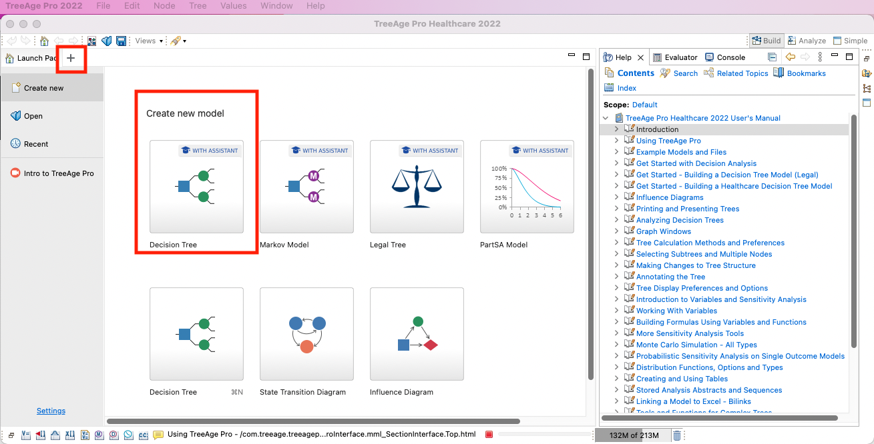Screen dimensions: 874x444
Task: Open the Node menu
Action: (164, 6)
